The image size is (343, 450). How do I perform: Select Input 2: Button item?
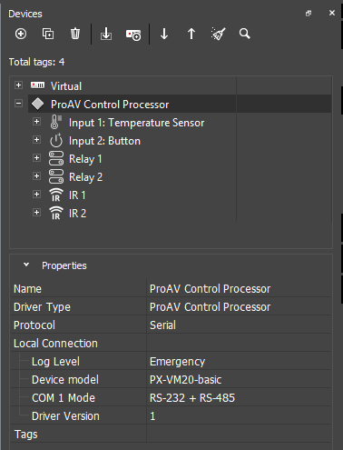tap(104, 141)
